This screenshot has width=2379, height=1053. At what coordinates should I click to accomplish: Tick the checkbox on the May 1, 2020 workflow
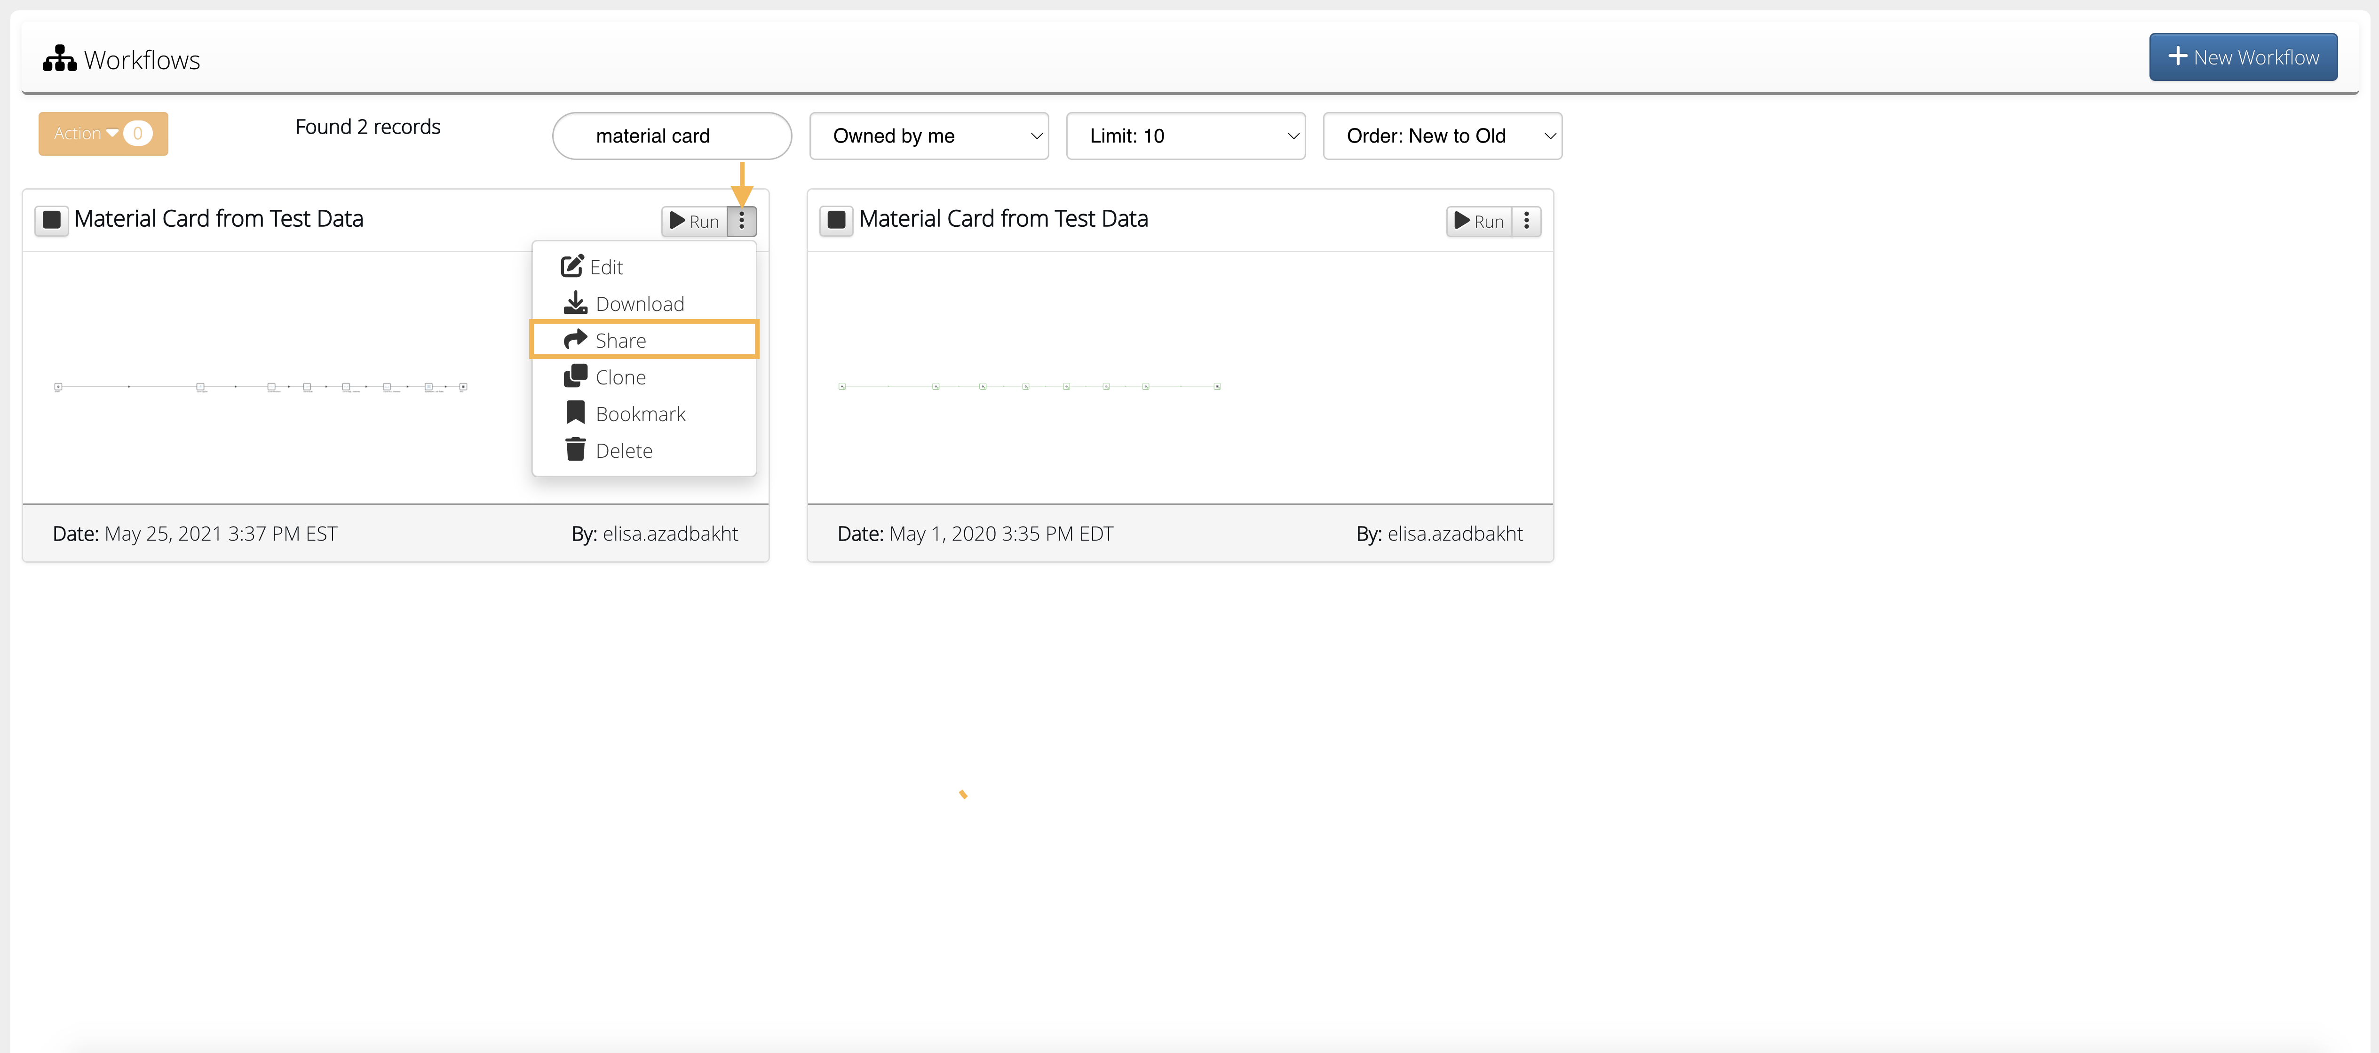[x=837, y=220]
